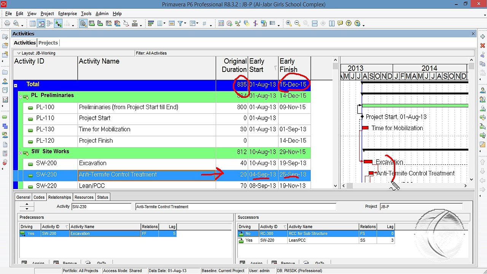
Task: Close the Activities window with its X
Action: click(473, 33)
